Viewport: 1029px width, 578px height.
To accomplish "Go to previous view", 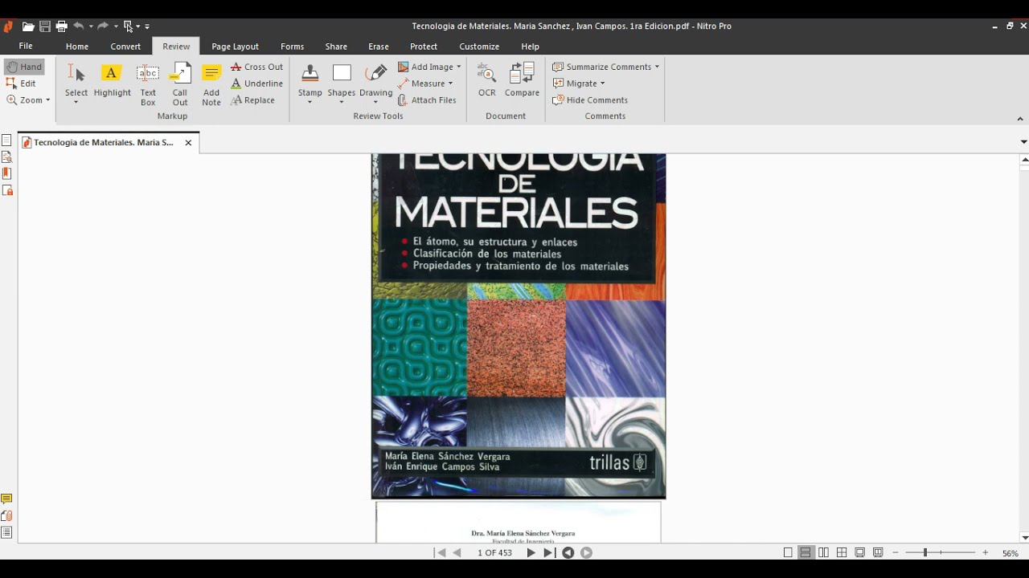I will (568, 552).
